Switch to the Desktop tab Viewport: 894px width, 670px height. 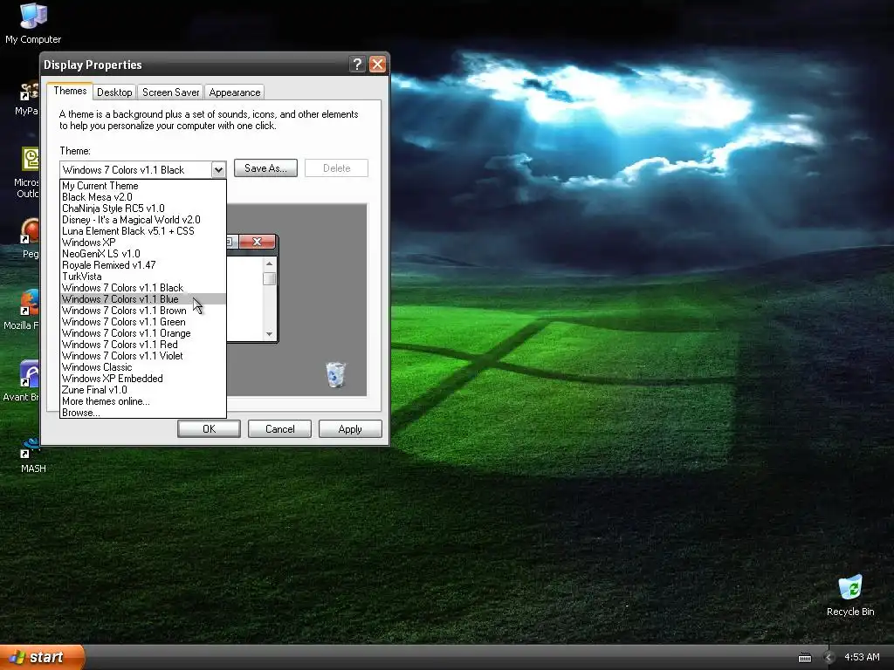[114, 92]
